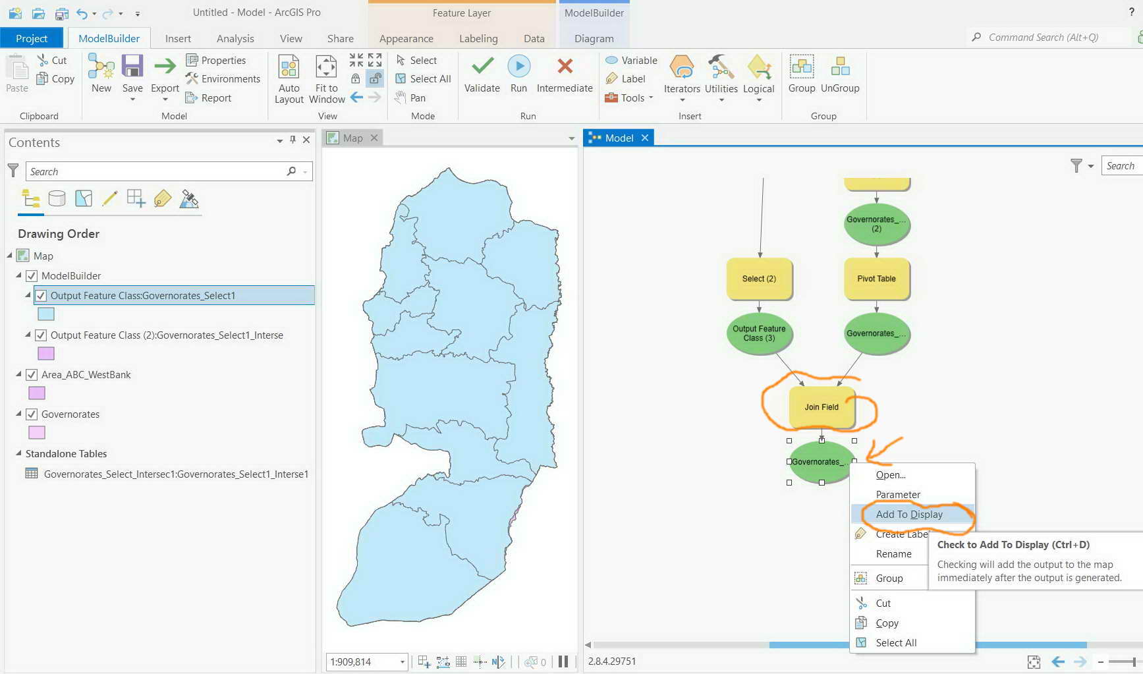Collapse the Area_ABC_WestBank layer legend

[18, 374]
